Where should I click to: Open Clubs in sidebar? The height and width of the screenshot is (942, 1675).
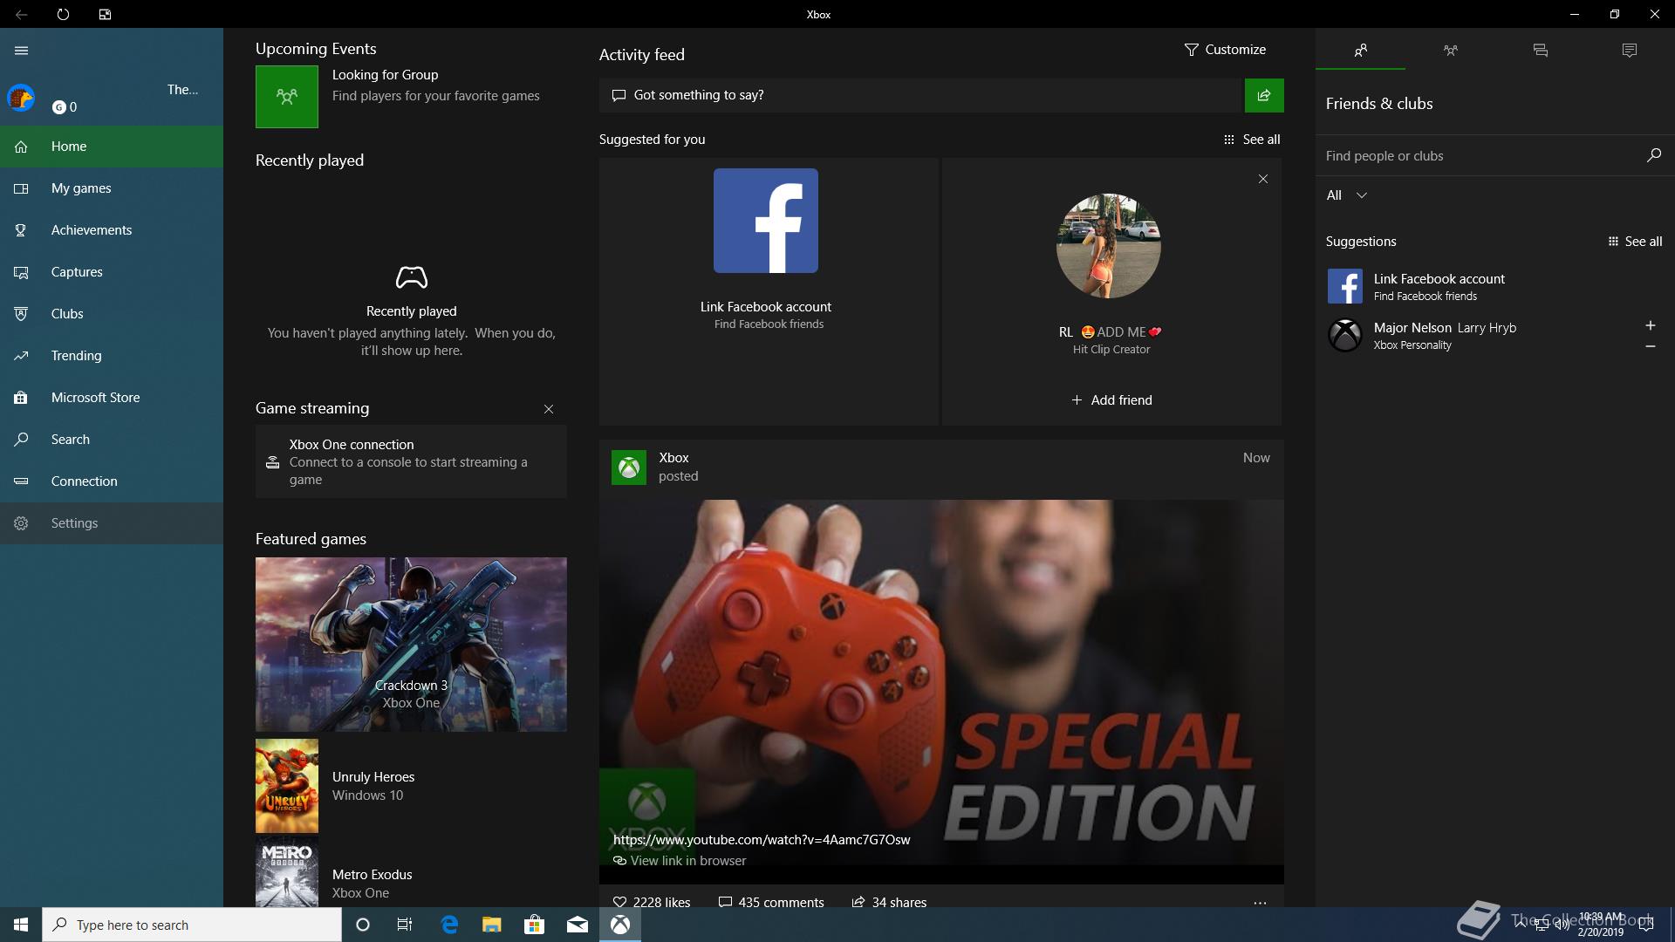tap(112, 314)
